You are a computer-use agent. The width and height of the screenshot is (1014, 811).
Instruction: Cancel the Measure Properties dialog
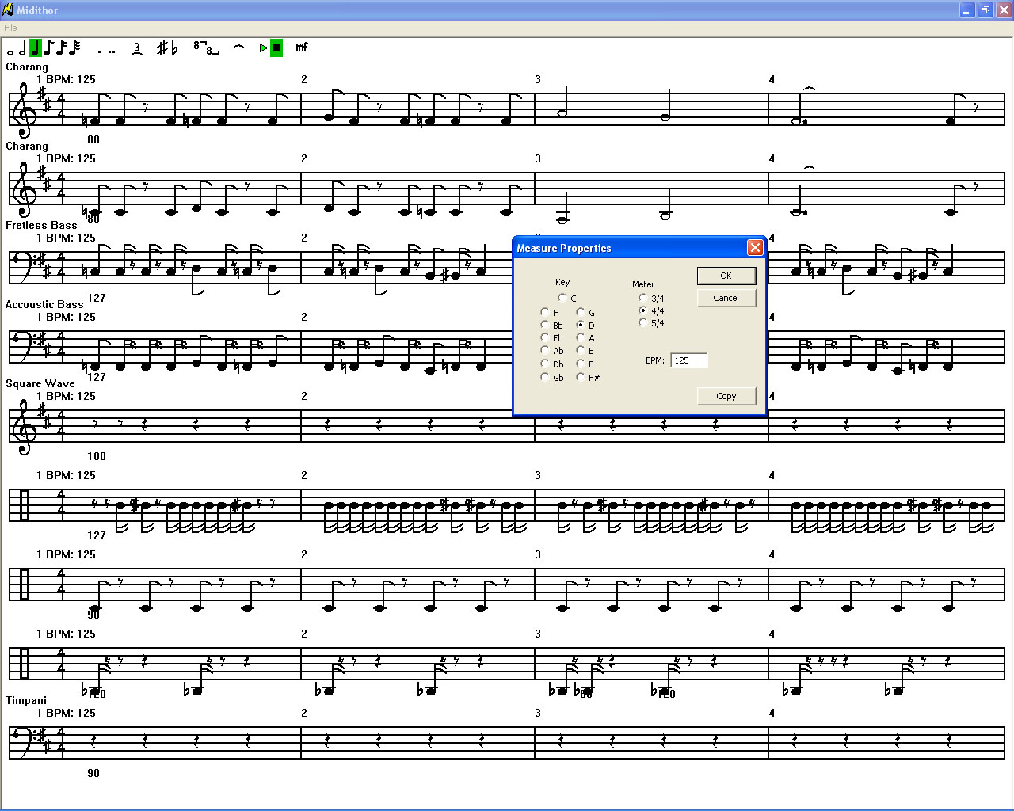point(726,298)
